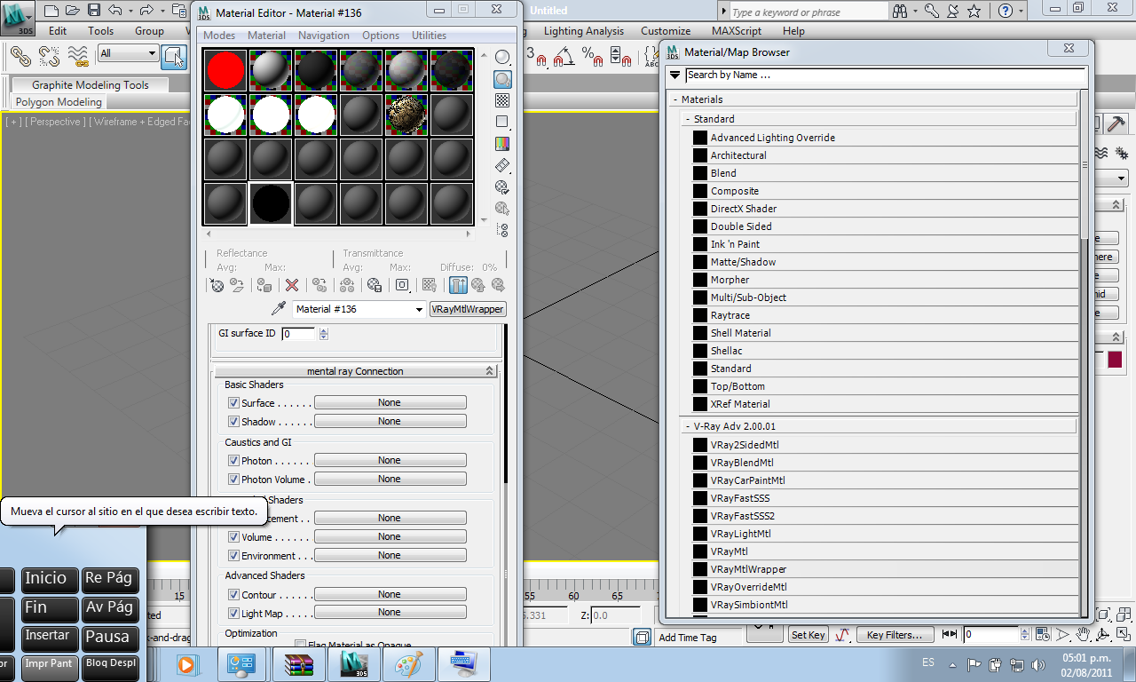
Task: Click the Put to Library icon
Action: coord(375,285)
